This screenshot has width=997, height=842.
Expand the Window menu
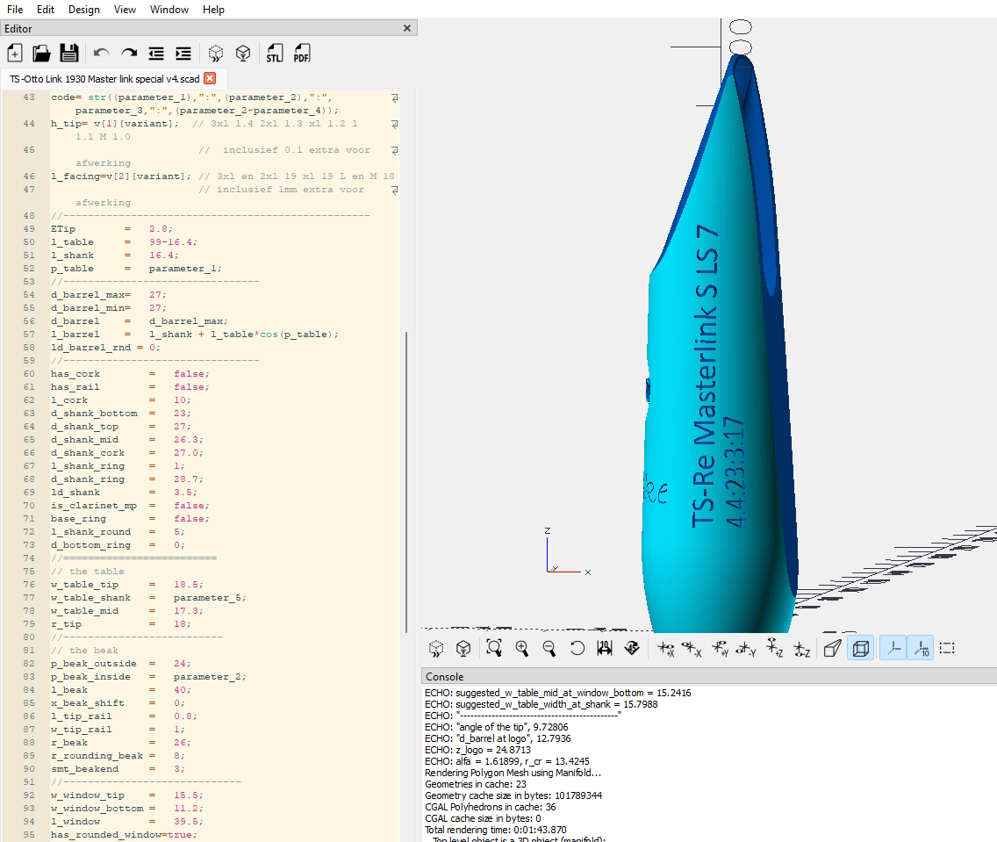click(x=169, y=10)
